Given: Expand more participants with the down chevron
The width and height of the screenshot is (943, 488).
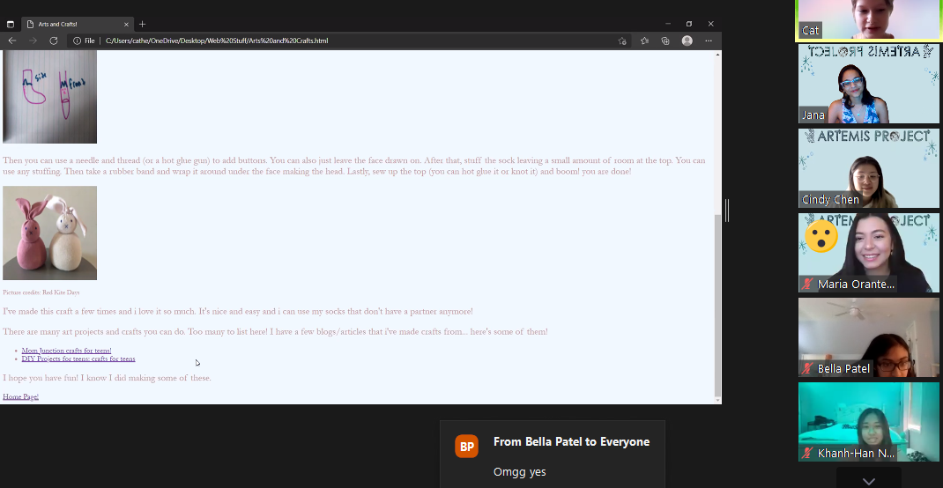Looking at the screenshot, I should pos(868,481).
